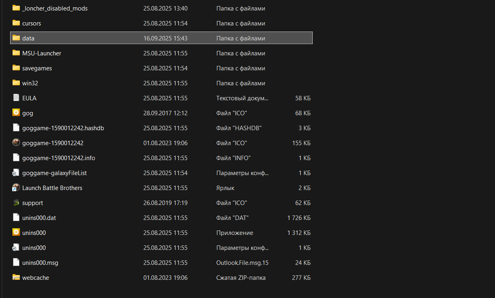Click the unins000.dat file icon
Image resolution: width=495 pixels, height=298 pixels.
pos(16,218)
